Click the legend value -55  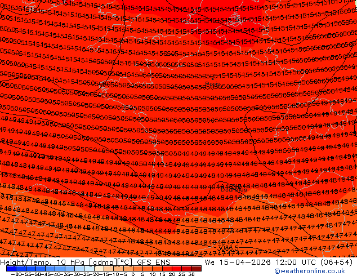pyautogui.click(x=26, y=274)
